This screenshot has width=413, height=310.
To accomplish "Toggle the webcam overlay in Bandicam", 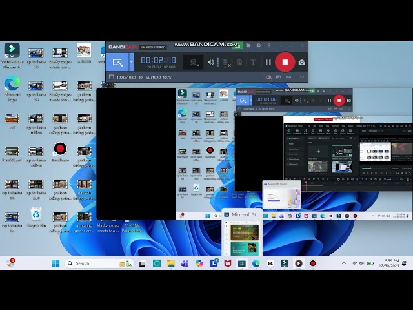I will (194, 62).
